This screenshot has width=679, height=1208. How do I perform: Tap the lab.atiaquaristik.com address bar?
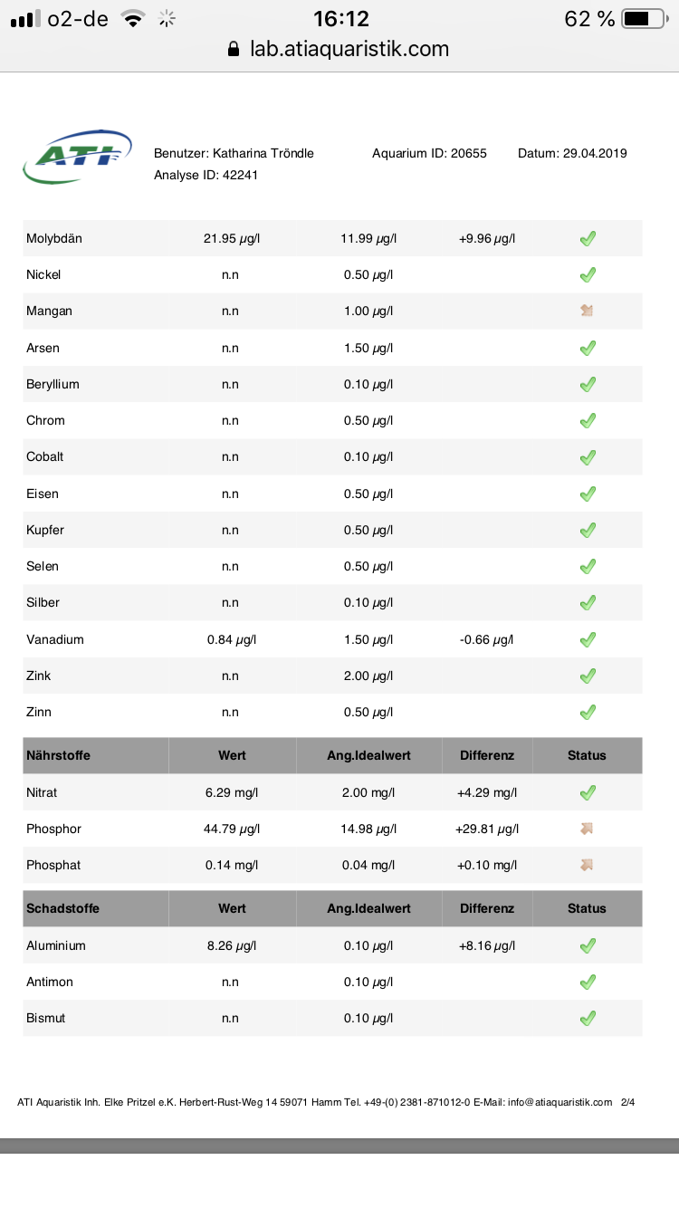(349, 49)
